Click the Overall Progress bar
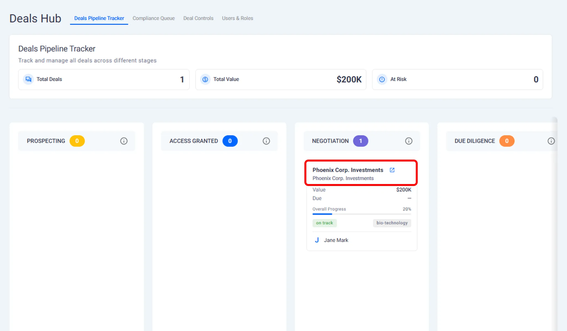This screenshot has height=331, width=567. point(362,214)
